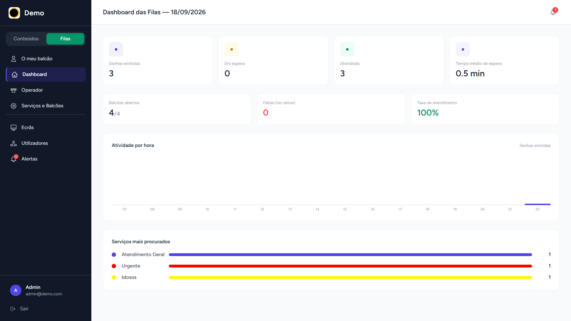Click the Atendimento Geral blue progress bar
This screenshot has height=321, width=571.
[x=350, y=255]
